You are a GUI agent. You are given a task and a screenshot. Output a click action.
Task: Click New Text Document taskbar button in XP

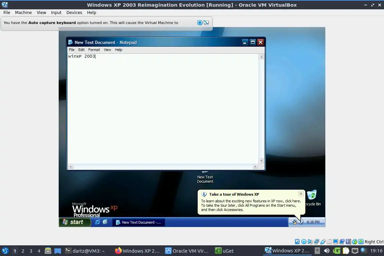[x=139, y=222]
